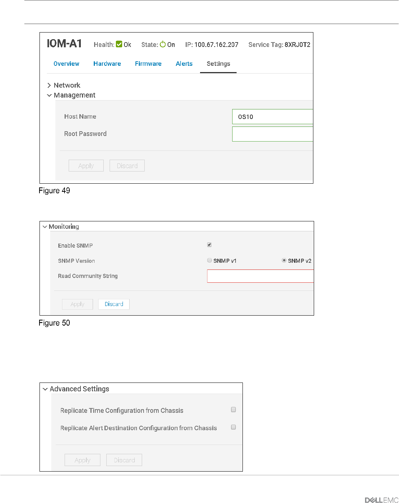Select the SNMP v2 radio button
The height and width of the screenshot is (503, 399).
[x=284, y=260]
